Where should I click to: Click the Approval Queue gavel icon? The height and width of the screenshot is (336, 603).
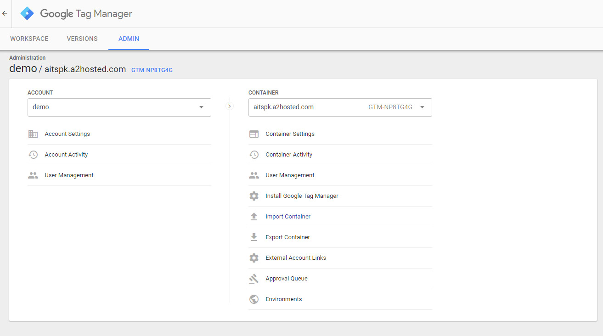coord(254,279)
